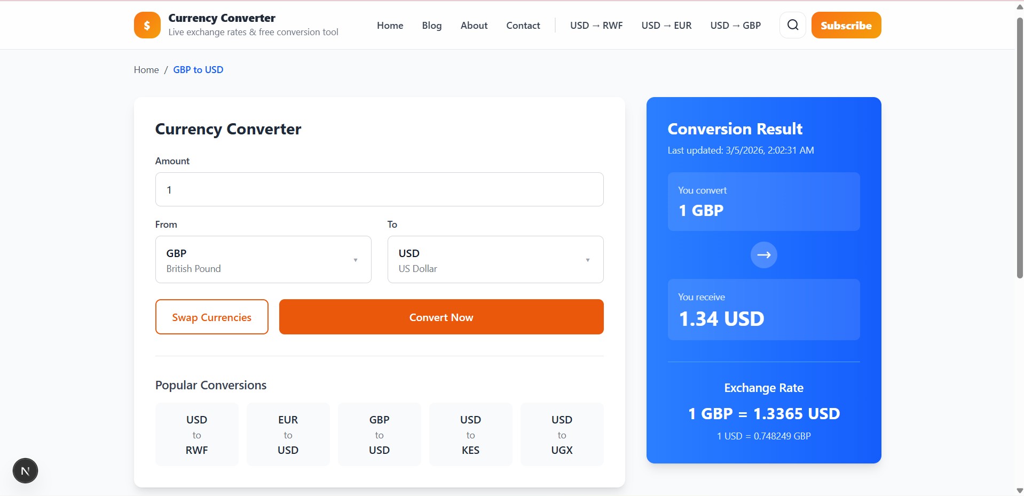
Task: Open the EUR to USD popular conversion card
Action: pyautogui.click(x=288, y=434)
